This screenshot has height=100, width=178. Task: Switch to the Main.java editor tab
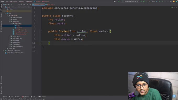click(x=50, y=4)
